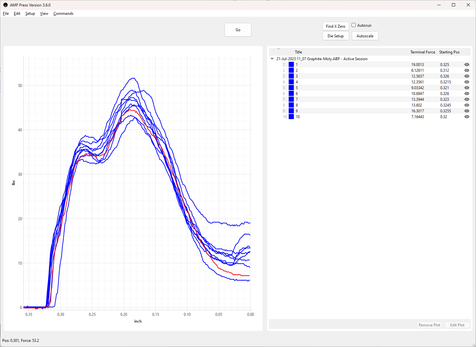Image resolution: width=476 pixels, height=347 pixels.
Task: Sort by the Terminal Force column header
Action: (x=423, y=52)
